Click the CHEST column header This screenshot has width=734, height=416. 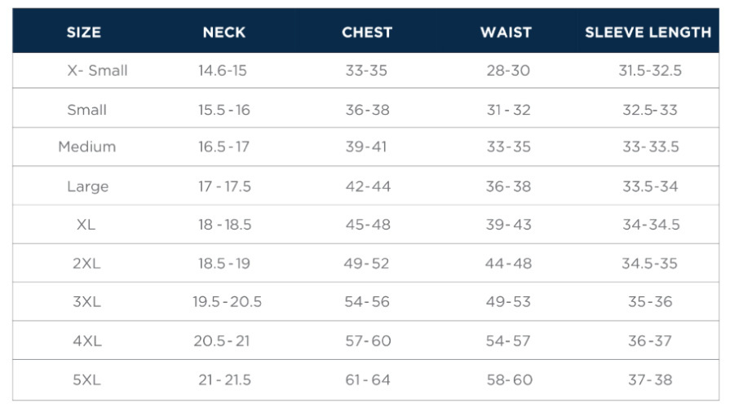367,33
